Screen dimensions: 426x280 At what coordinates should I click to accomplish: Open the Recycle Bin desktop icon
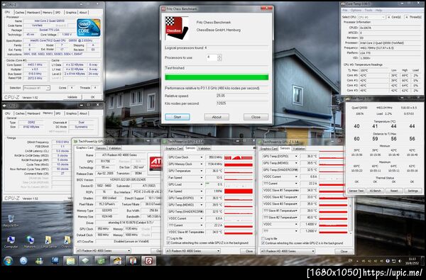tap(11, 220)
